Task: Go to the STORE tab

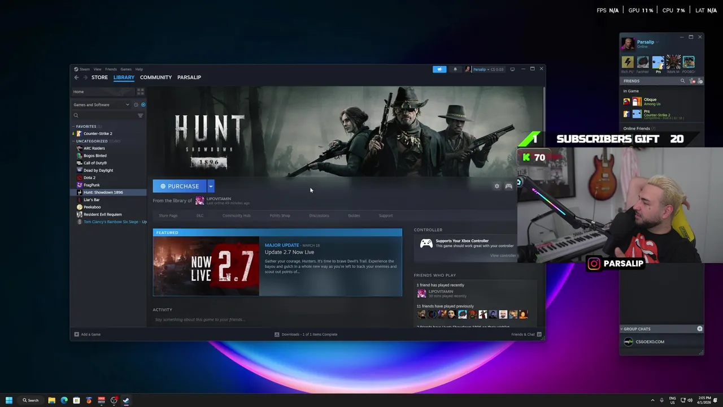Action: click(x=99, y=77)
